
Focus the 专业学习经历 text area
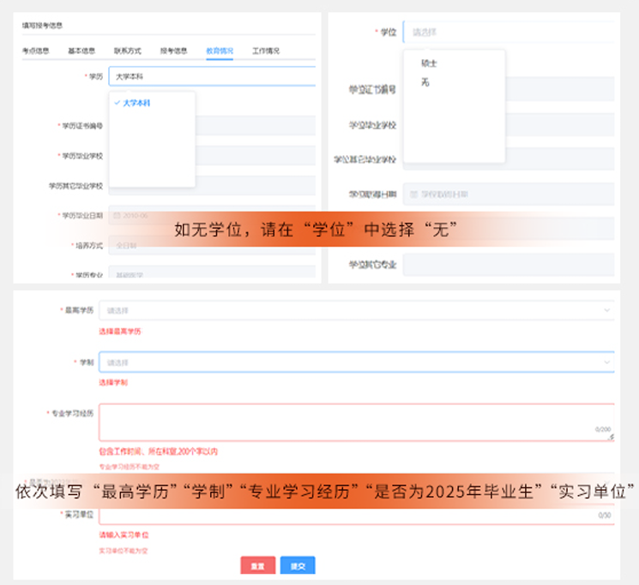pyautogui.click(x=343, y=420)
